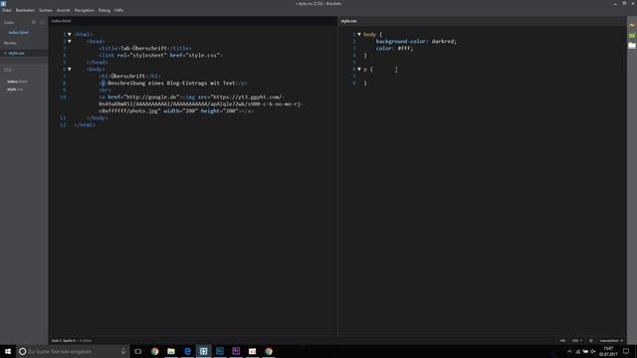Viewport: 637px width, 358px height.
Task: Click the Windows taskbar search field
Action: tap(73, 351)
